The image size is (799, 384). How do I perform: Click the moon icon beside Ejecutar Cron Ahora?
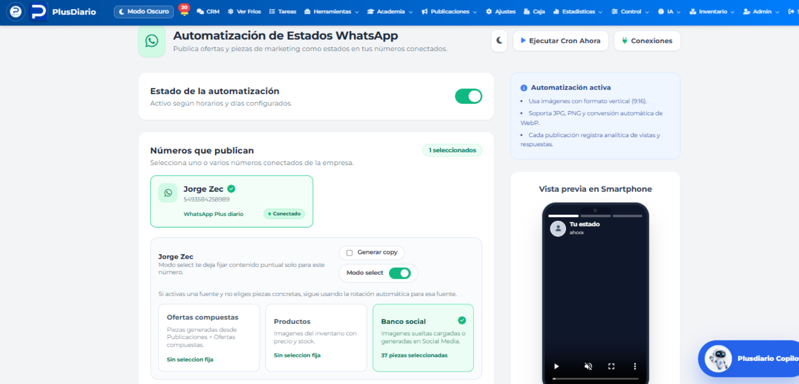click(x=499, y=41)
